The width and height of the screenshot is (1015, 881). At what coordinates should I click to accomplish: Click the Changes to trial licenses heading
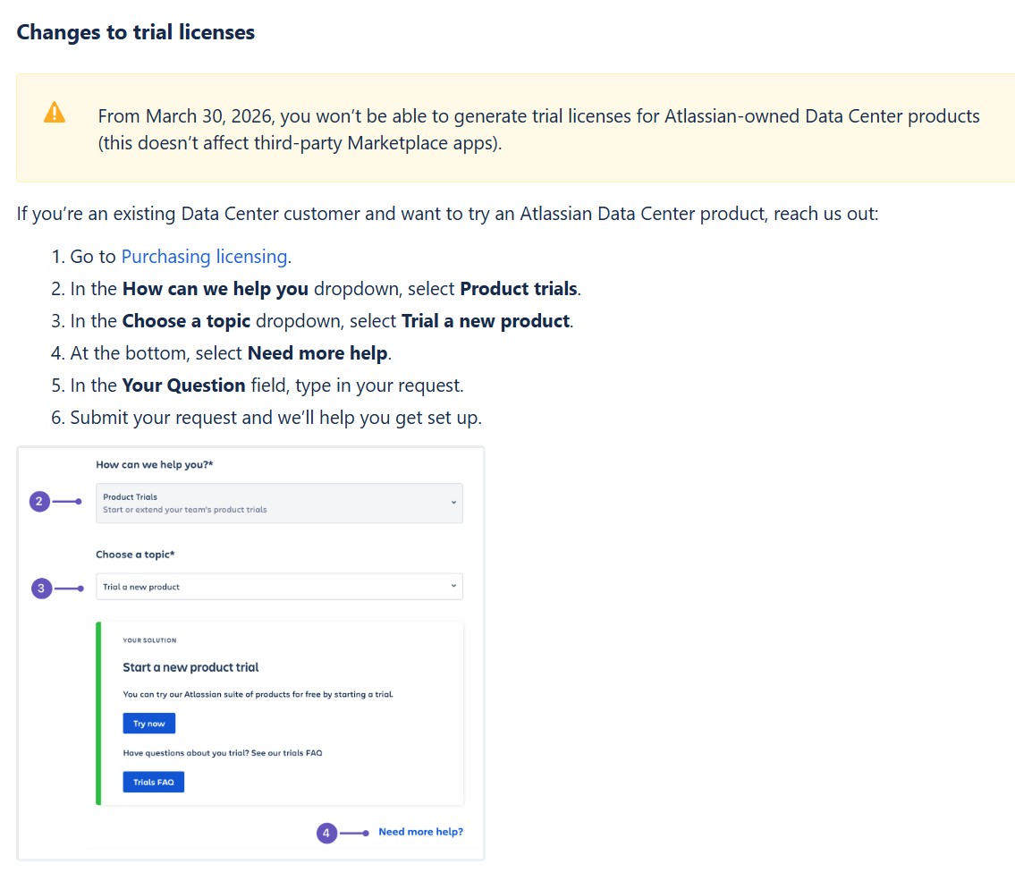[135, 32]
